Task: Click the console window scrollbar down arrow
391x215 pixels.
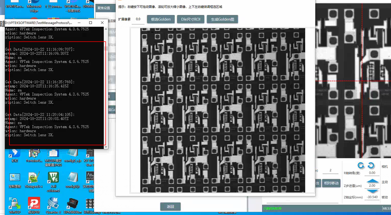Action: pyautogui.click(x=106, y=147)
